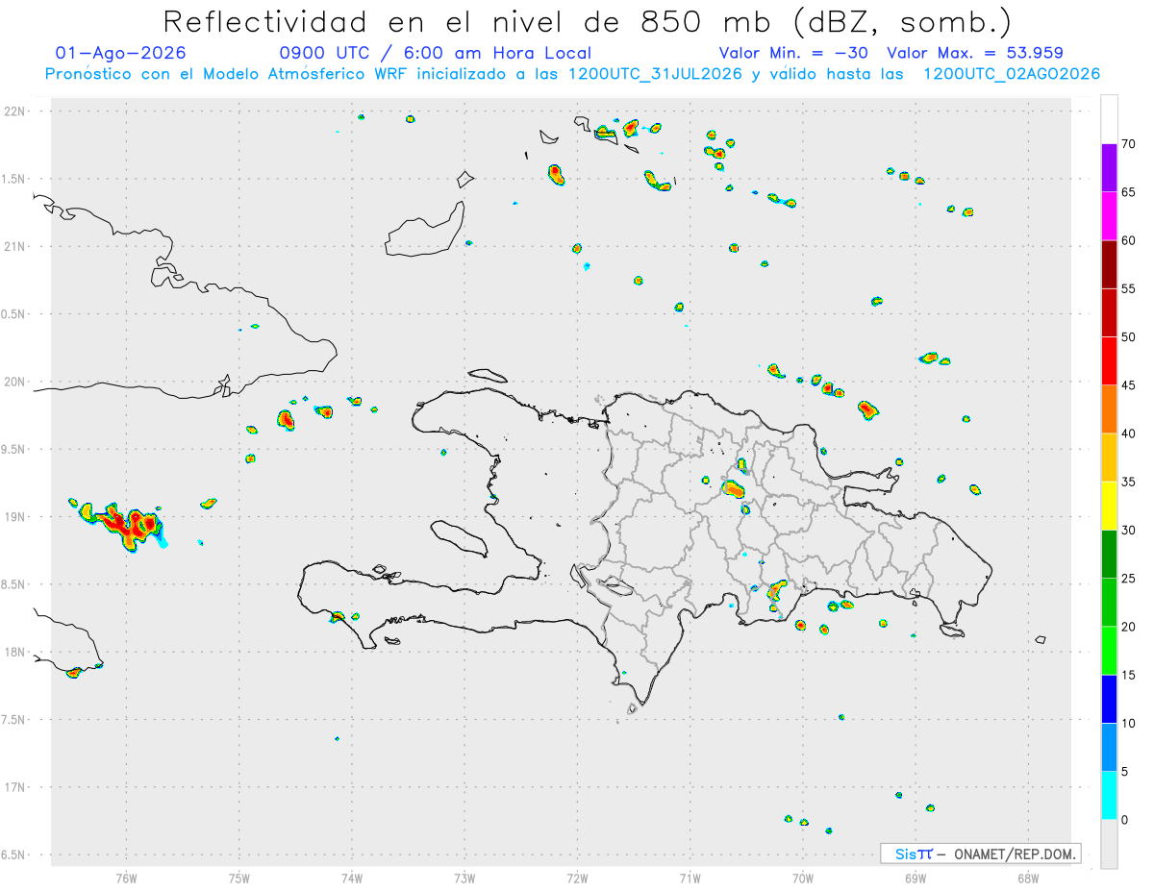Screen dimensions: 1154x891
Task: Click the 'Valor Max. = 53.959' readout
Action: [x=975, y=53]
